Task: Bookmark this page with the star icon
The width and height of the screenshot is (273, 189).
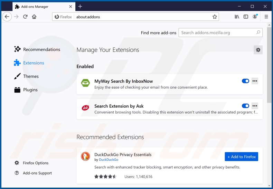Action: (x=215, y=17)
